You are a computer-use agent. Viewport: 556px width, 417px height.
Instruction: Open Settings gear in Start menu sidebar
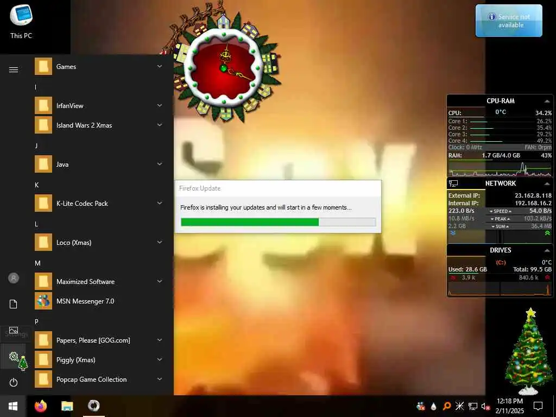14,356
